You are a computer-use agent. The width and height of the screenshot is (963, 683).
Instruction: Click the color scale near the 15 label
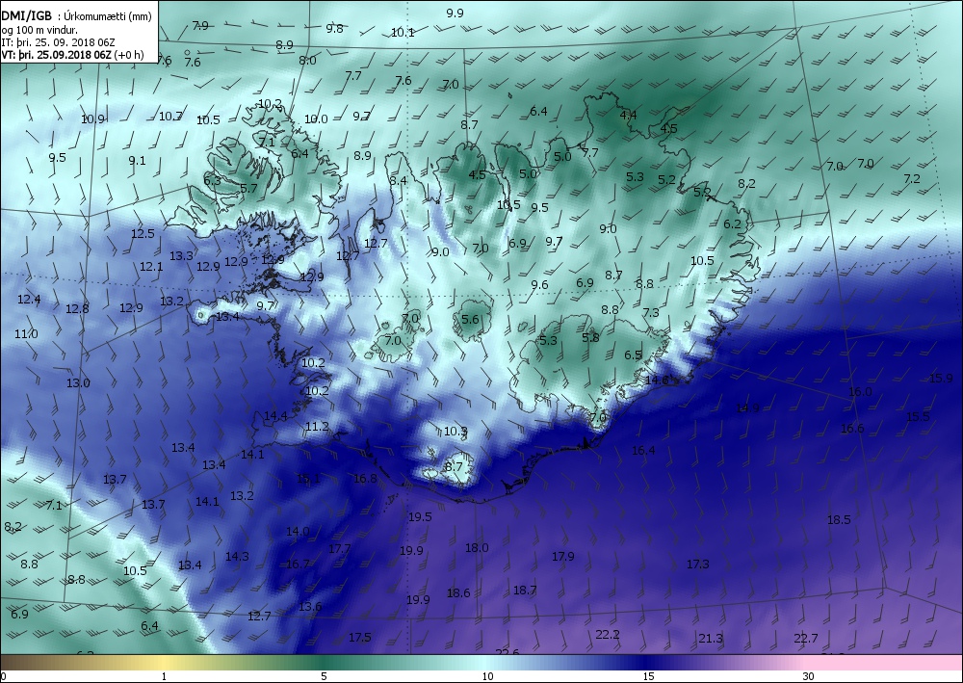(x=648, y=662)
